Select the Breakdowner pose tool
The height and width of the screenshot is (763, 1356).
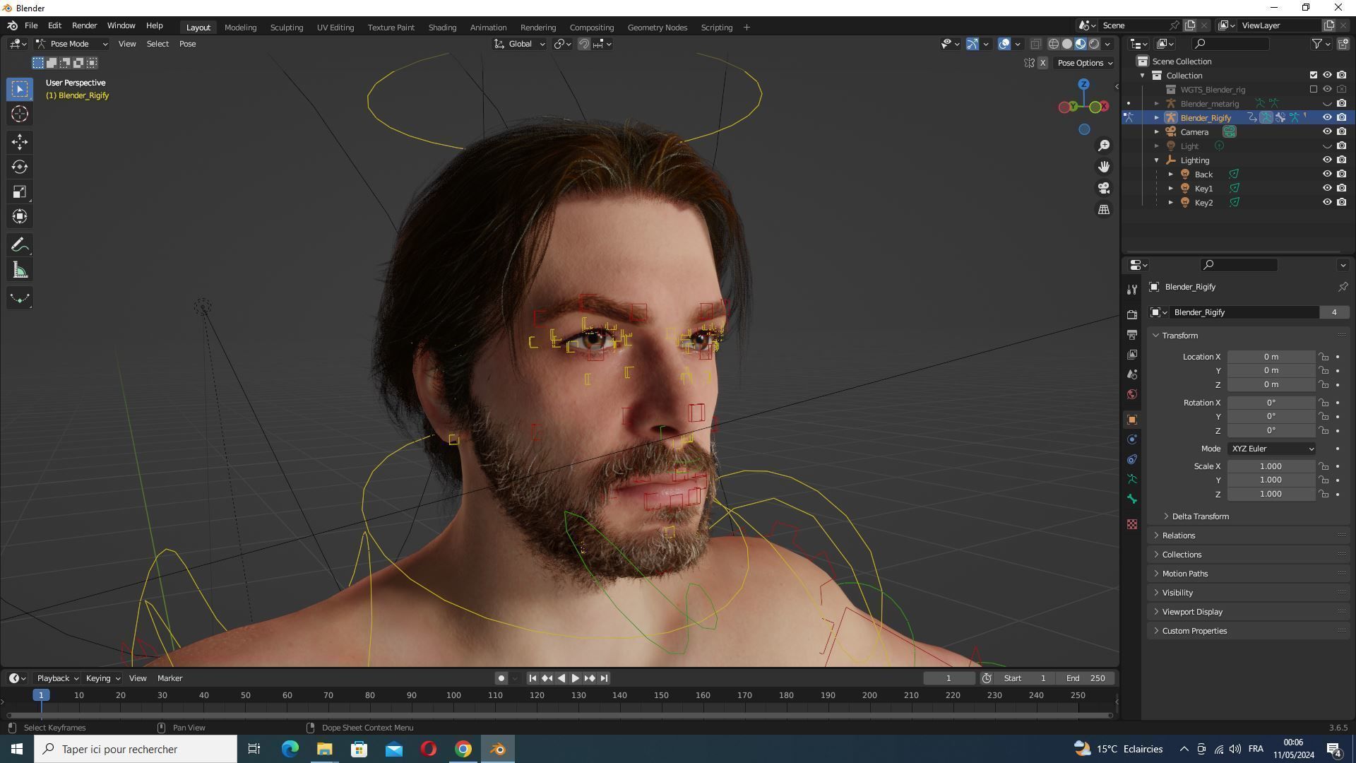[20, 298]
